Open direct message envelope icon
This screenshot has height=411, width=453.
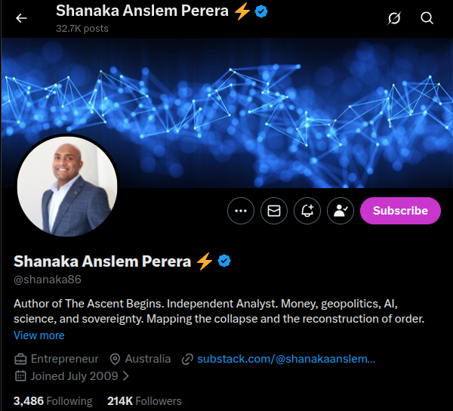point(274,211)
